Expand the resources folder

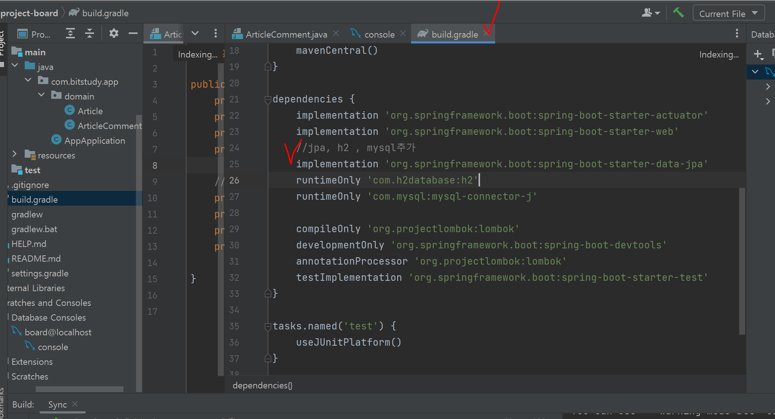click(15, 154)
